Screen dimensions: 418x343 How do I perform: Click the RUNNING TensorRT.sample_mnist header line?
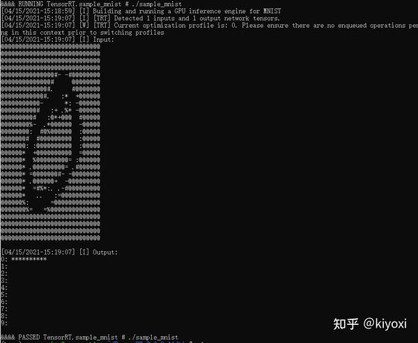point(91,4)
